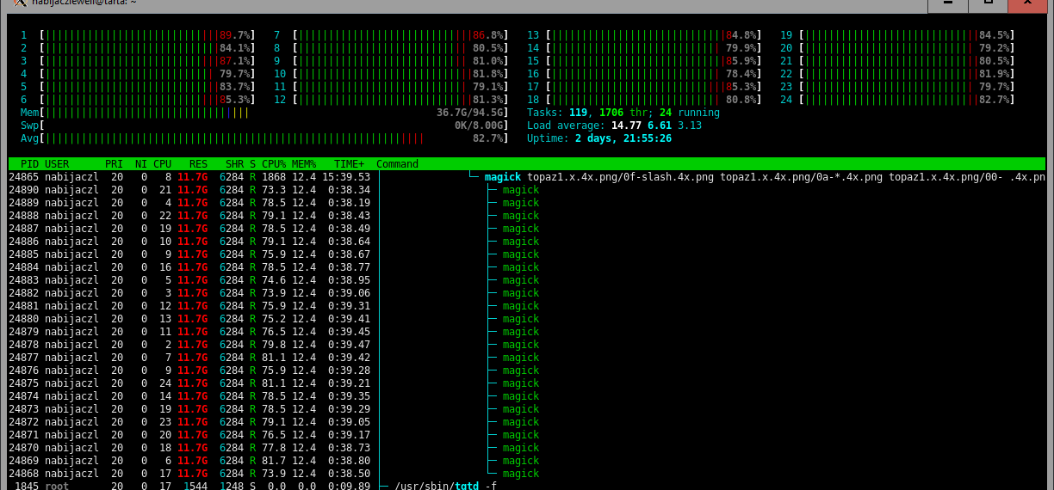This screenshot has height=490, width=1054.
Task: Sort by the RES column header
Action: coord(198,164)
